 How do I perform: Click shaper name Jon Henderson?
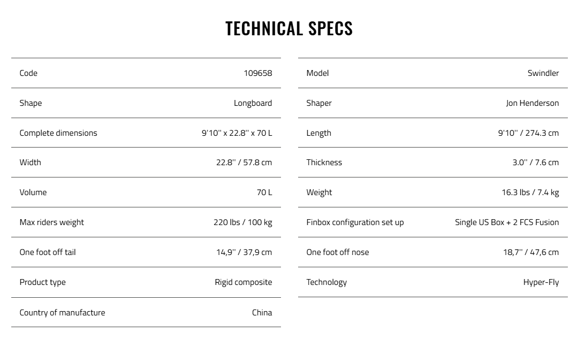[x=532, y=103]
